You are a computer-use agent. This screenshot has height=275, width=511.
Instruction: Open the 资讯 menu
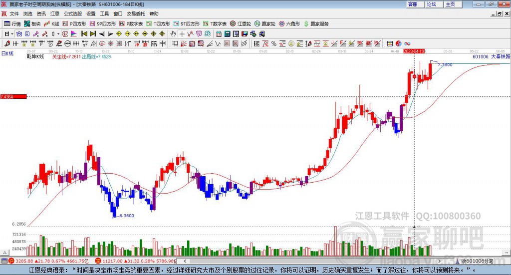[x=41, y=13]
